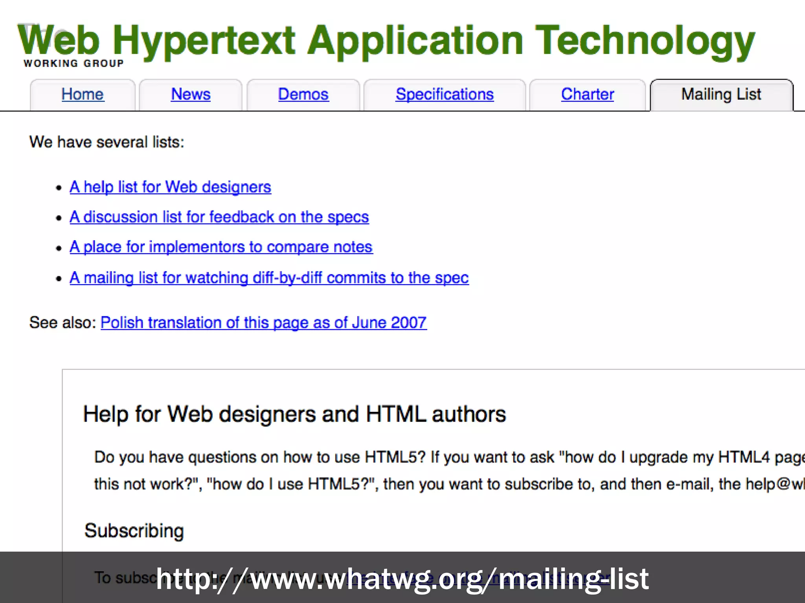
Task: Switch to the News tab
Action: click(x=191, y=95)
